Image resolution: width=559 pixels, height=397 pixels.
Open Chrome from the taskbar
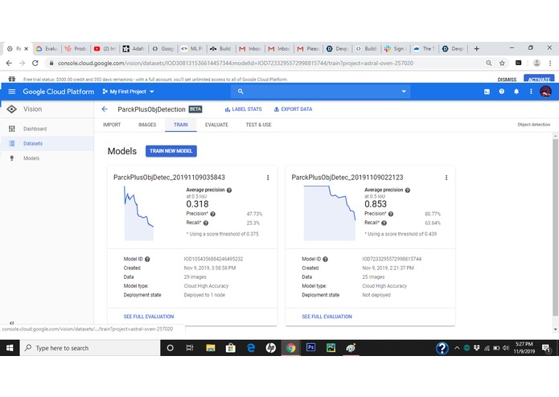[290, 348]
